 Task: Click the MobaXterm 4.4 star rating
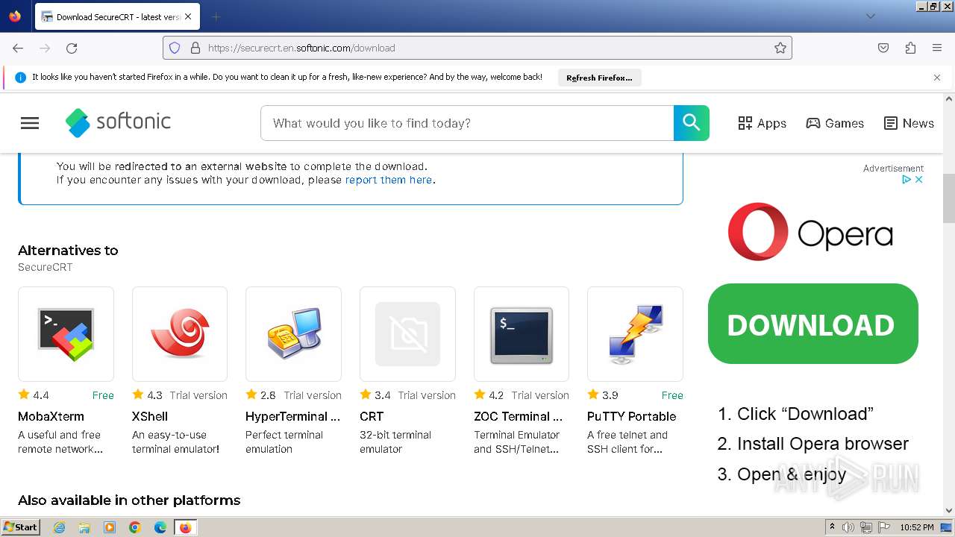[x=34, y=395]
